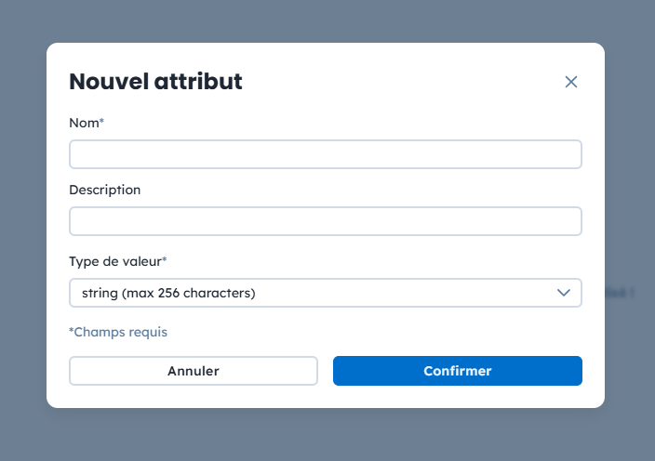Click the 'Nouvel attribut' dialog title

[x=155, y=82]
